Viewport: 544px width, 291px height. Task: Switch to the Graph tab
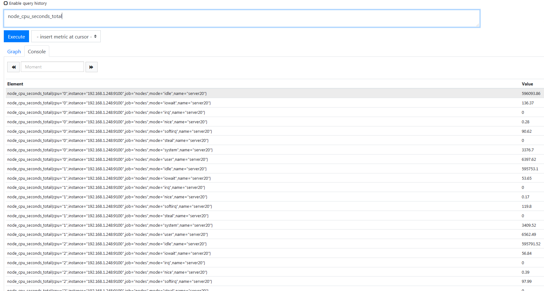[x=14, y=52]
